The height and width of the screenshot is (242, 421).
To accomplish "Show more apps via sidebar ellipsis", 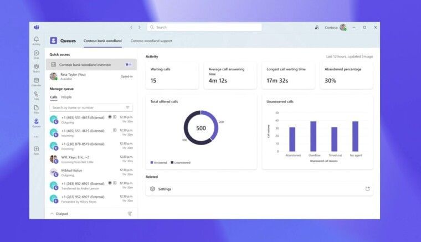I will click(x=37, y=136).
